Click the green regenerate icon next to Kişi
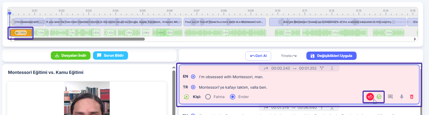The width and height of the screenshot is (429, 115). [x=186, y=97]
